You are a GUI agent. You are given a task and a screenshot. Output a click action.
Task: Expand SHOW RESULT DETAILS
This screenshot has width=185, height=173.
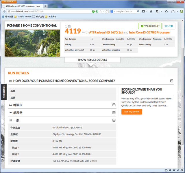click(x=92, y=60)
